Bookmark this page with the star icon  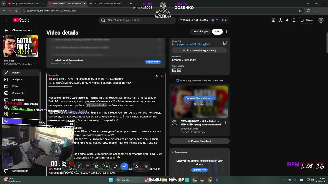pos(300,11)
